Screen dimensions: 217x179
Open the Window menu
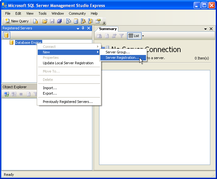coord(58,13)
